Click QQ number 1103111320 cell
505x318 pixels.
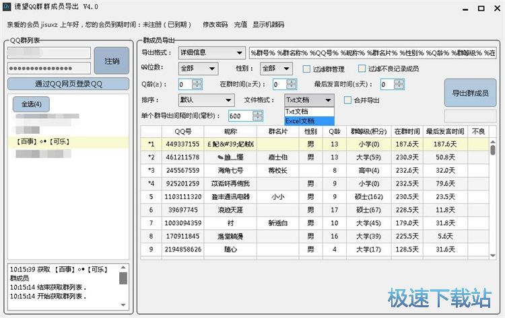182,197
